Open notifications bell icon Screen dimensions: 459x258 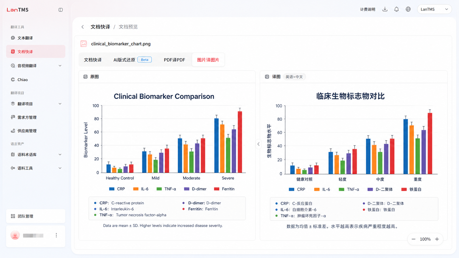396,9
